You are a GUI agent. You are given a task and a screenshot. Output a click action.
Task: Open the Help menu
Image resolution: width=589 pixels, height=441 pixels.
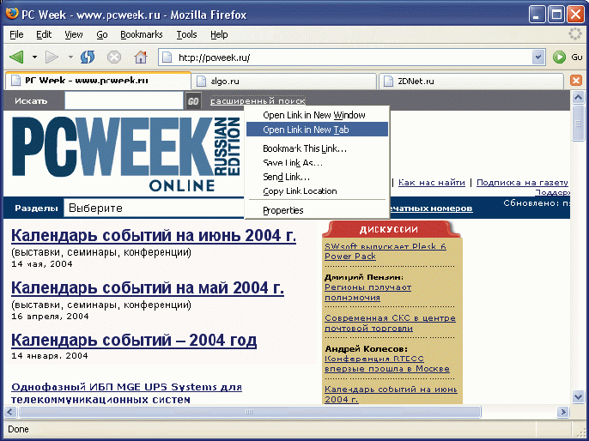click(x=219, y=34)
